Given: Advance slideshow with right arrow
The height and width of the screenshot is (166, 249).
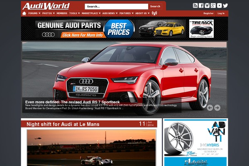Looking at the screenshot, I should pyautogui.click(x=217, y=108).
